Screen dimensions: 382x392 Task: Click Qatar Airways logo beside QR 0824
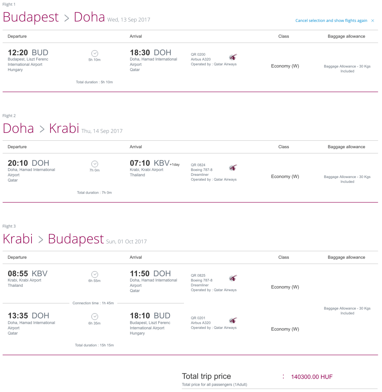point(233,168)
